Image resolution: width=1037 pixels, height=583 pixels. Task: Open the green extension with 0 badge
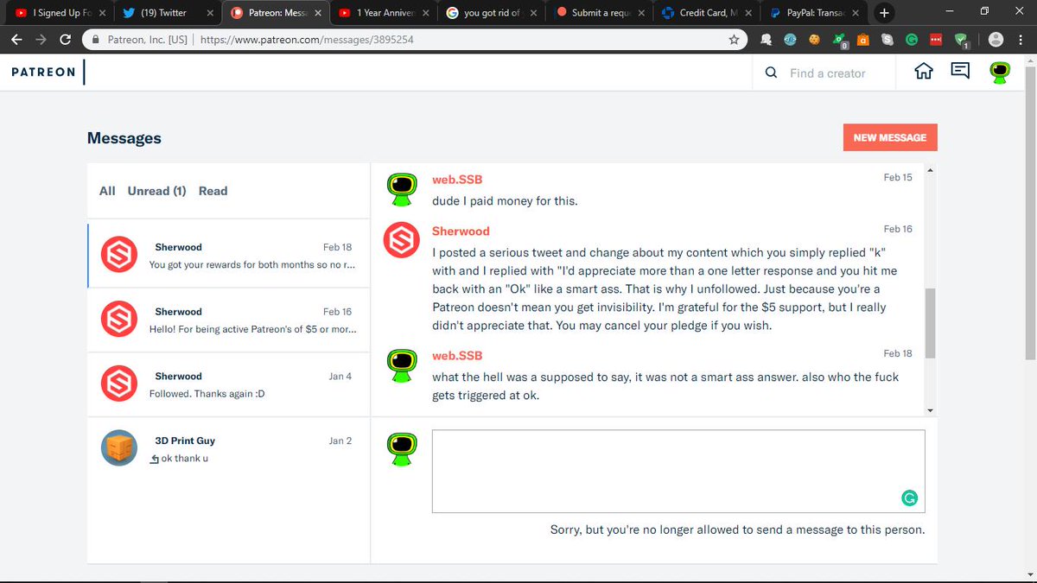click(839, 40)
